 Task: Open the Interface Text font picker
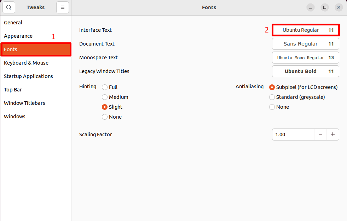(x=306, y=30)
